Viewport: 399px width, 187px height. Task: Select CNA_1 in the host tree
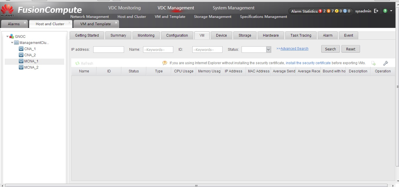point(30,49)
